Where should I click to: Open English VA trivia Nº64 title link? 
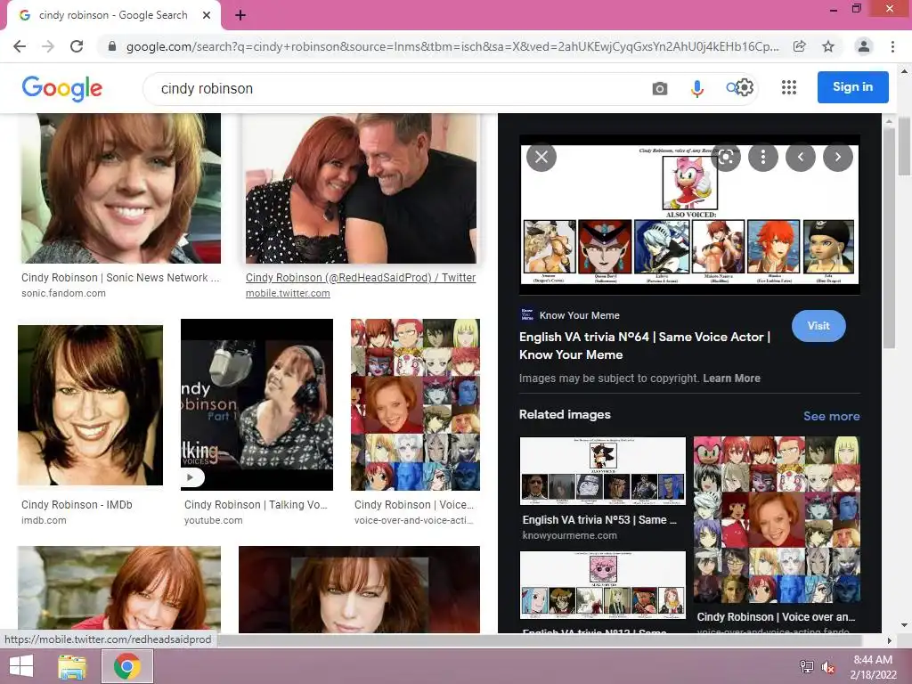coord(645,346)
